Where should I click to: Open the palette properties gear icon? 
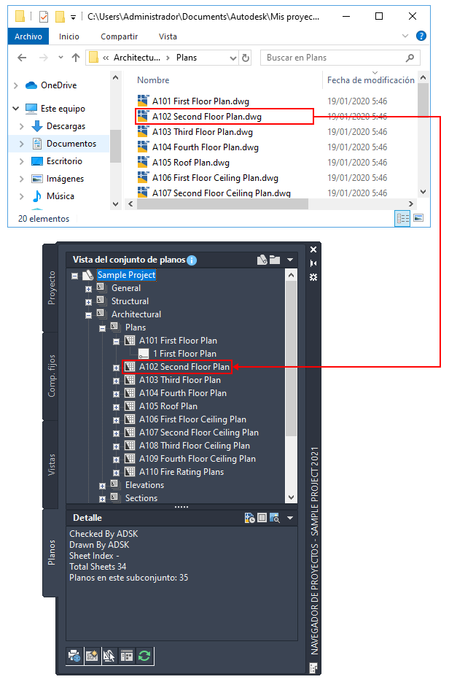[313, 277]
